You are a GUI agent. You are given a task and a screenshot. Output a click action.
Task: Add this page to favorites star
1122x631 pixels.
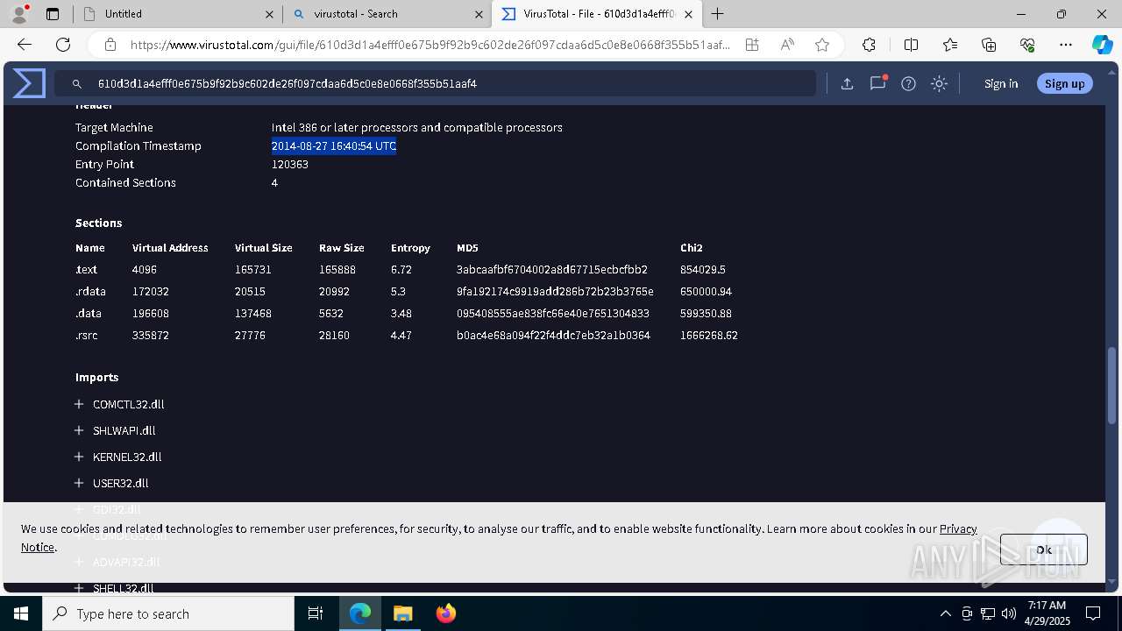point(822,45)
